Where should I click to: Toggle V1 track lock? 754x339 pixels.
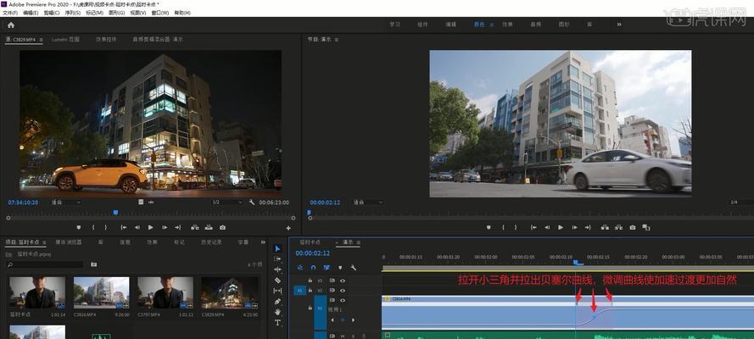(x=310, y=308)
